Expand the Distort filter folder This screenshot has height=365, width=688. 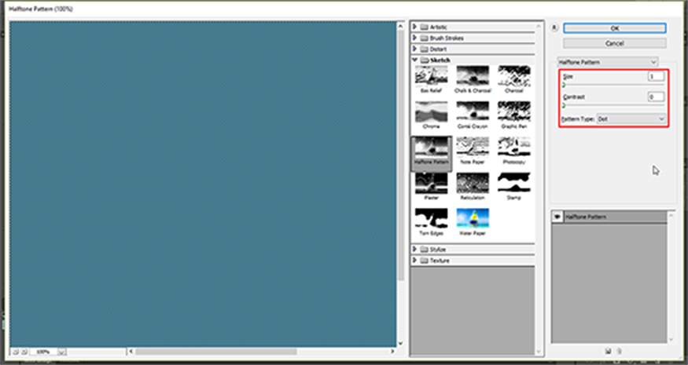tap(414, 49)
